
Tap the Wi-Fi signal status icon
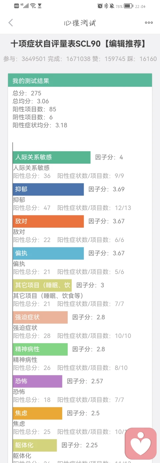(33, 6)
